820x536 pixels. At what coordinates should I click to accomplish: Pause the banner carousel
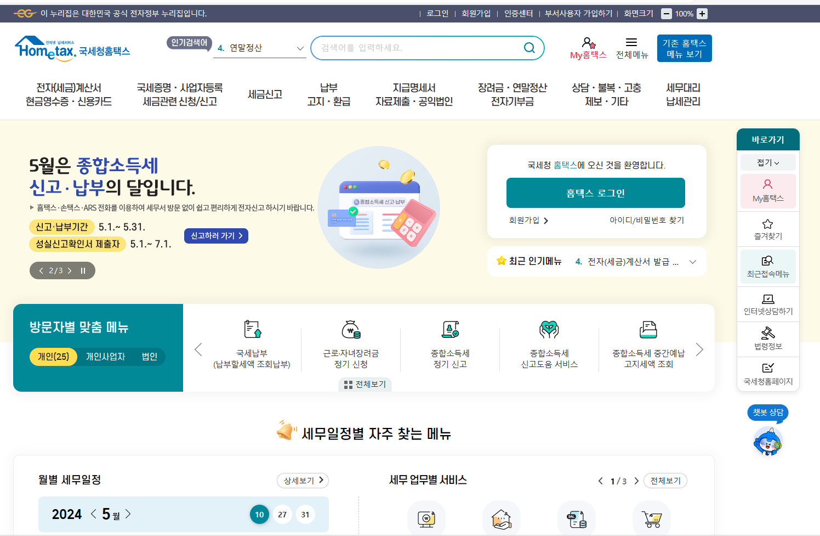pyautogui.click(x=83, y=270)
